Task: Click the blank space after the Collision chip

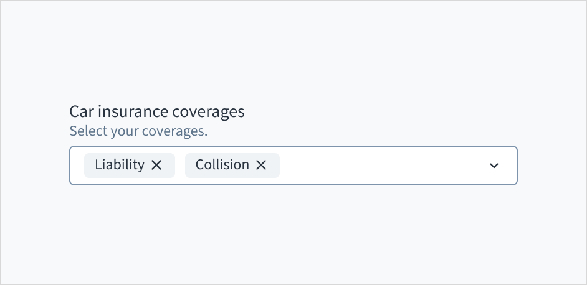Action: (380, 166)
